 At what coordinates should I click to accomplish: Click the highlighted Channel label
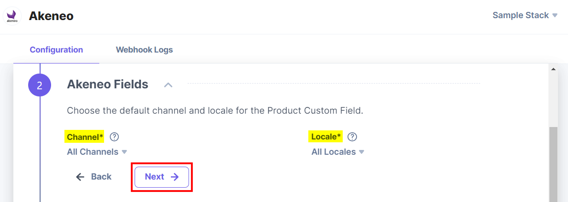[x=85, y=137]
